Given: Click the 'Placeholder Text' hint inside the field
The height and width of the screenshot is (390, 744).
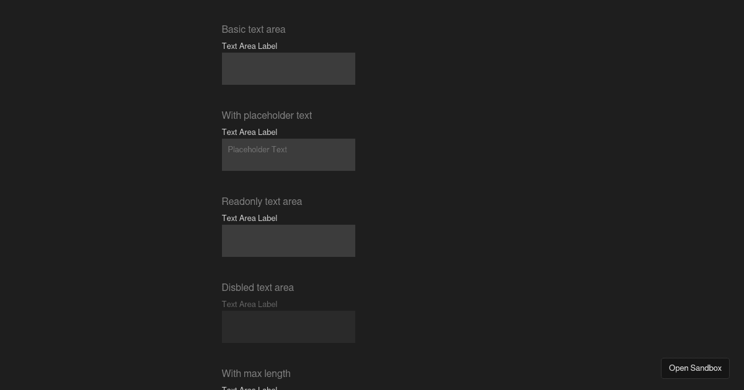Looking at the screenshot, I should tap(257, 149).
